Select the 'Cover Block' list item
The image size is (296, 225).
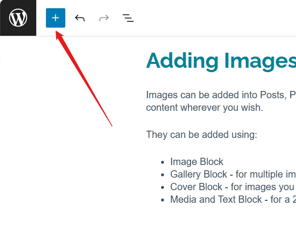click(x=233, y=187)
